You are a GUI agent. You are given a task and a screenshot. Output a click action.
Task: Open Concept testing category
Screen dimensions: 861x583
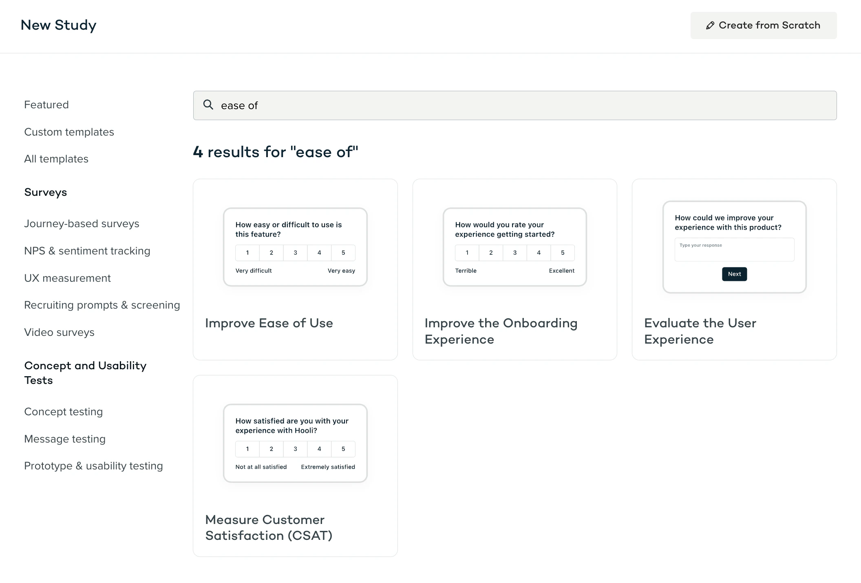[x=63, y=412]
